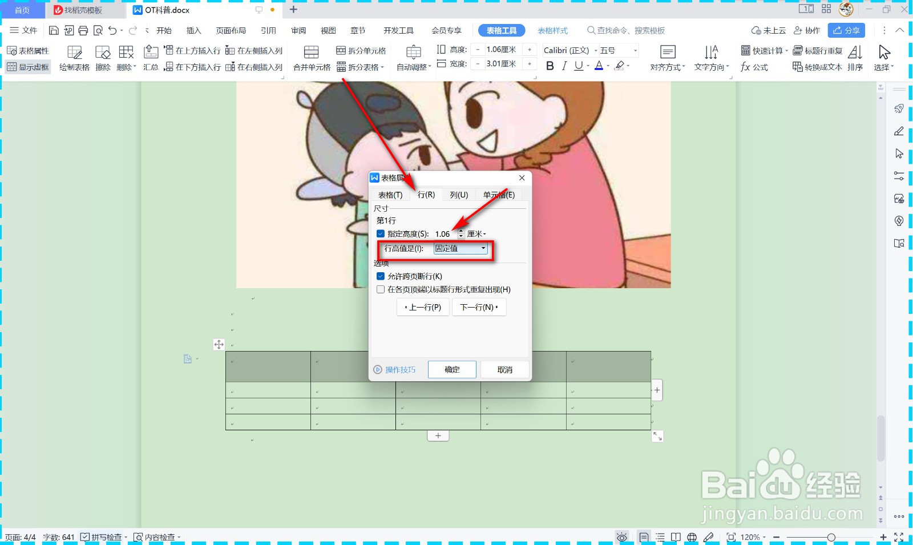Toggle bold formatting

[x=550, y=66]
